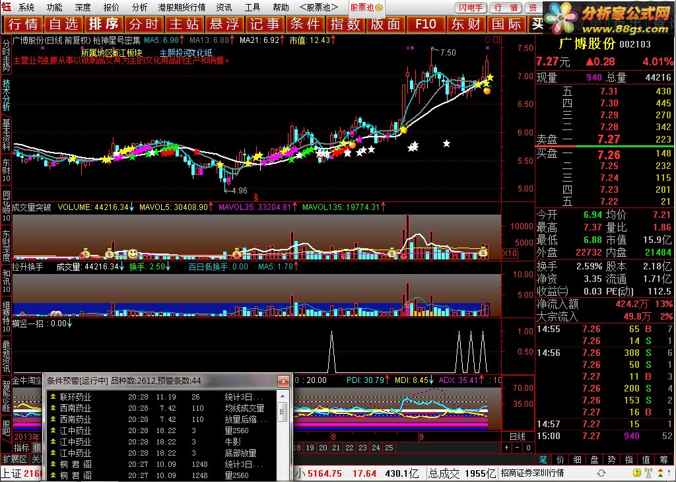Viewport: 676px width, 482px height.
Task: Switch to the 价 tab in the trade panel
Action: click(x=560, y=460)
